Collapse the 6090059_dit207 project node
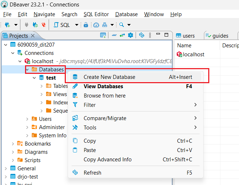239x185 pixels. click(6, 45)
